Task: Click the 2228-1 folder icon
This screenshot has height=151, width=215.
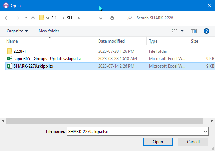Action: pos(10,51)
